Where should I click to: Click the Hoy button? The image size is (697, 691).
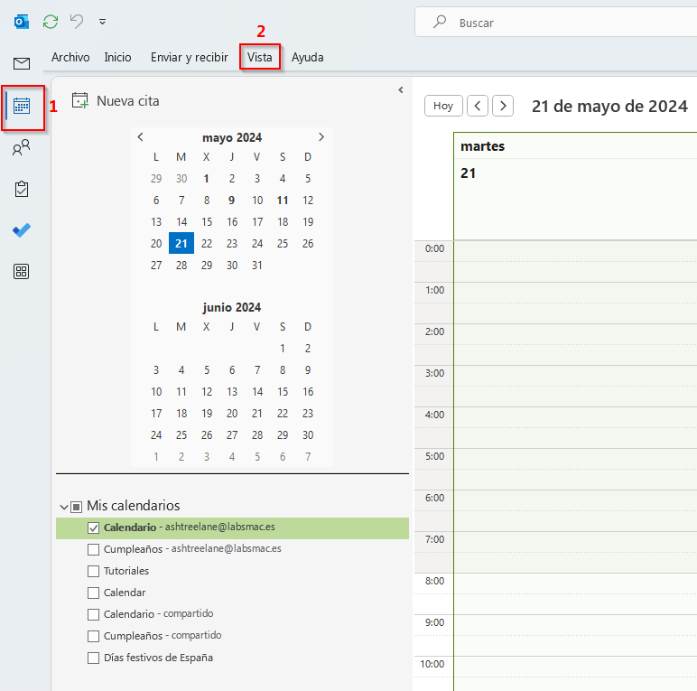(x=443, y=106)
